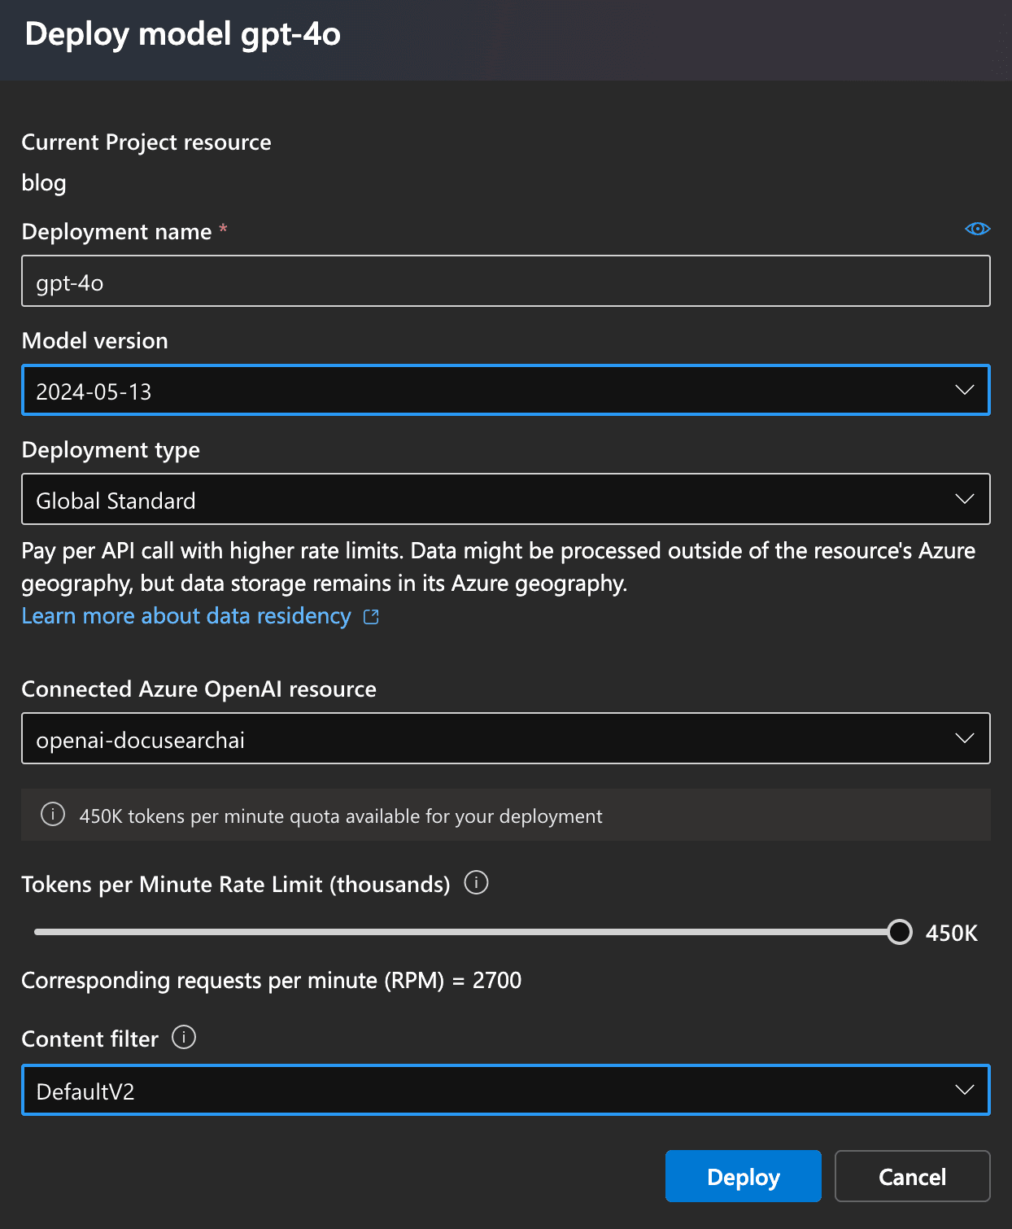Show info tooltip for Content filter

pos(184,1038)
